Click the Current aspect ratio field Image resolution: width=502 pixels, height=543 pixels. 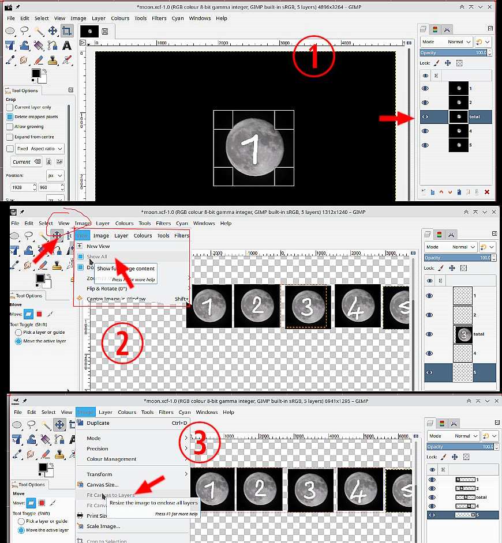pyautogui.click(x=26, y=162)
